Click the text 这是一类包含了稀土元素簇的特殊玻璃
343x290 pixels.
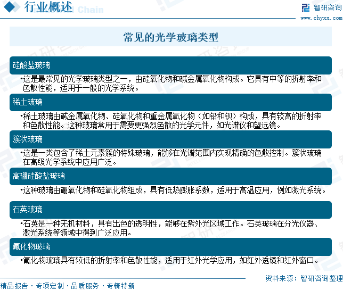tap(86, 153)
